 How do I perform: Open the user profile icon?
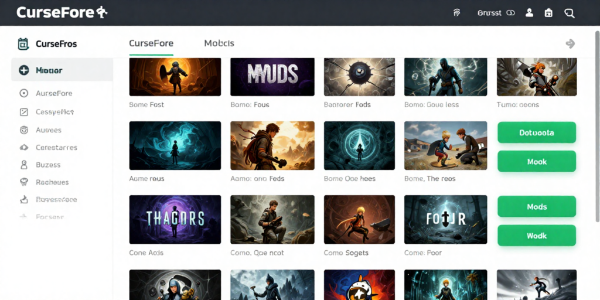point(529,13)
